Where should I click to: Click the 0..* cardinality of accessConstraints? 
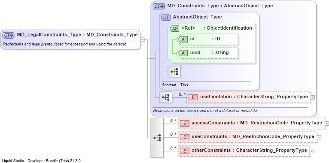click(174, 121)
